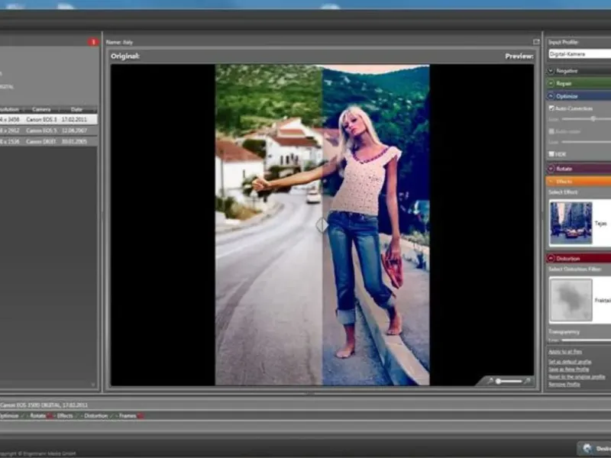Screen dimensions: 611x458
Task: Open the Input Profile Digital-Kamera combo box
Action: 580,54
